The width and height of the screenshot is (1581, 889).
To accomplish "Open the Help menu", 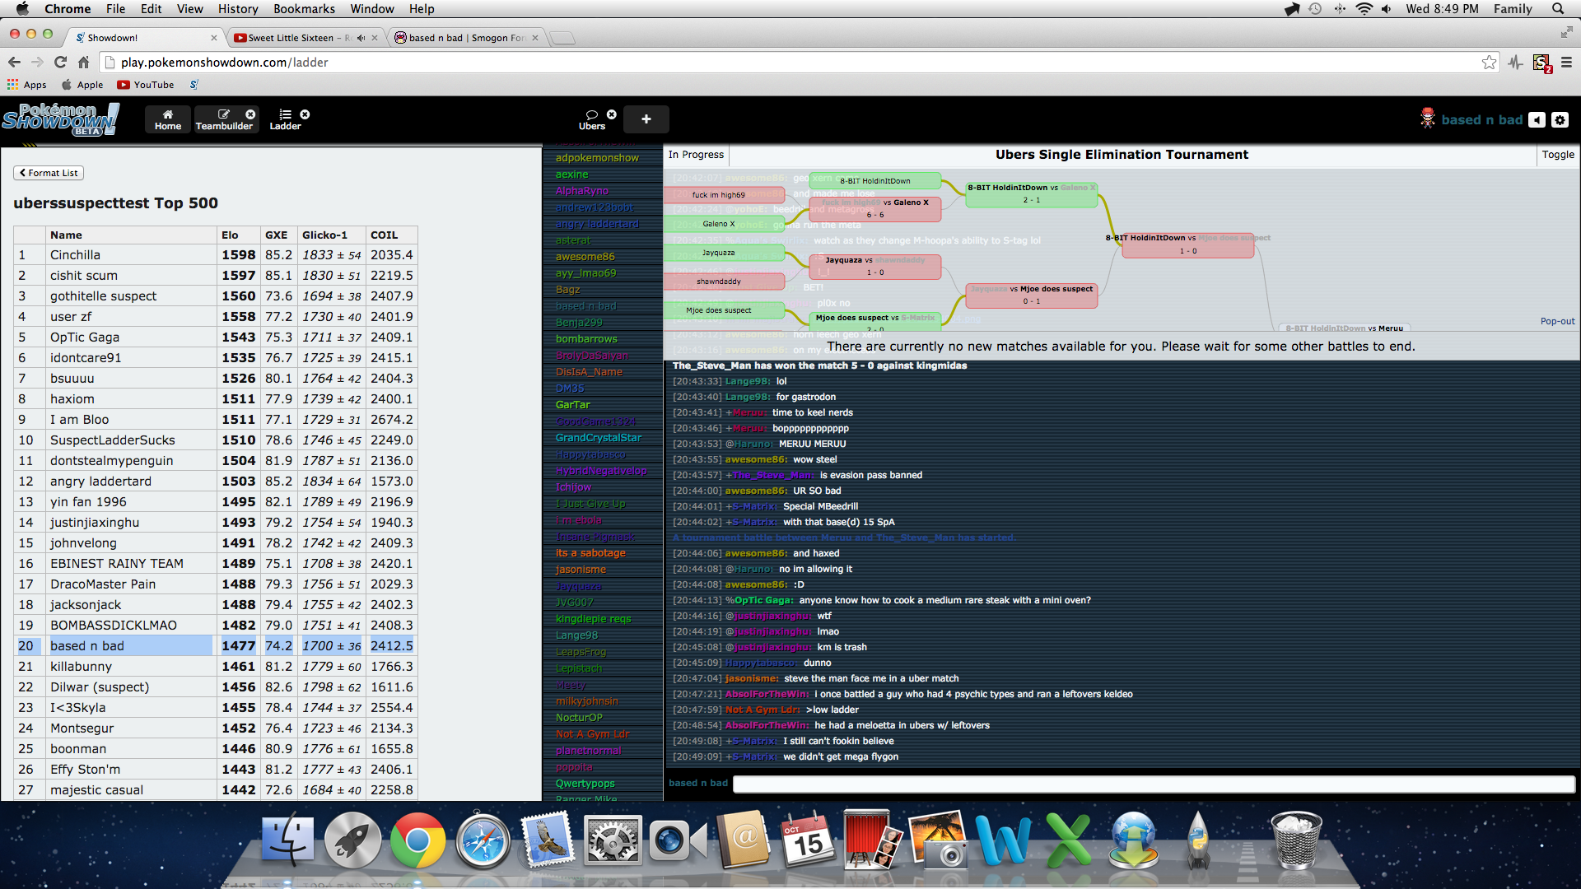I will [x=422, y=9].
